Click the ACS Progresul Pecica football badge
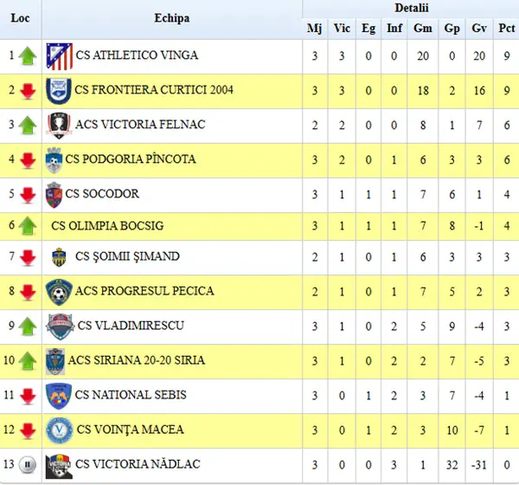The image size is (519, 485). coord(59,292)
